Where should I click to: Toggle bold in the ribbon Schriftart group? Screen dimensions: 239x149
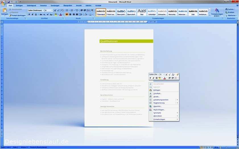tap(29, 14)
